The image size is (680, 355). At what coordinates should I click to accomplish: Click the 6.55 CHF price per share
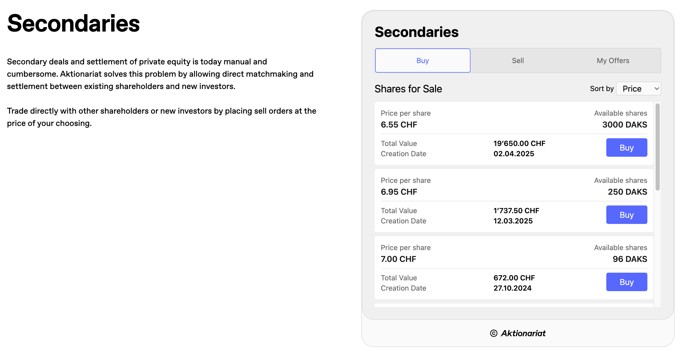pyautogui.click(x=399, y=124)
